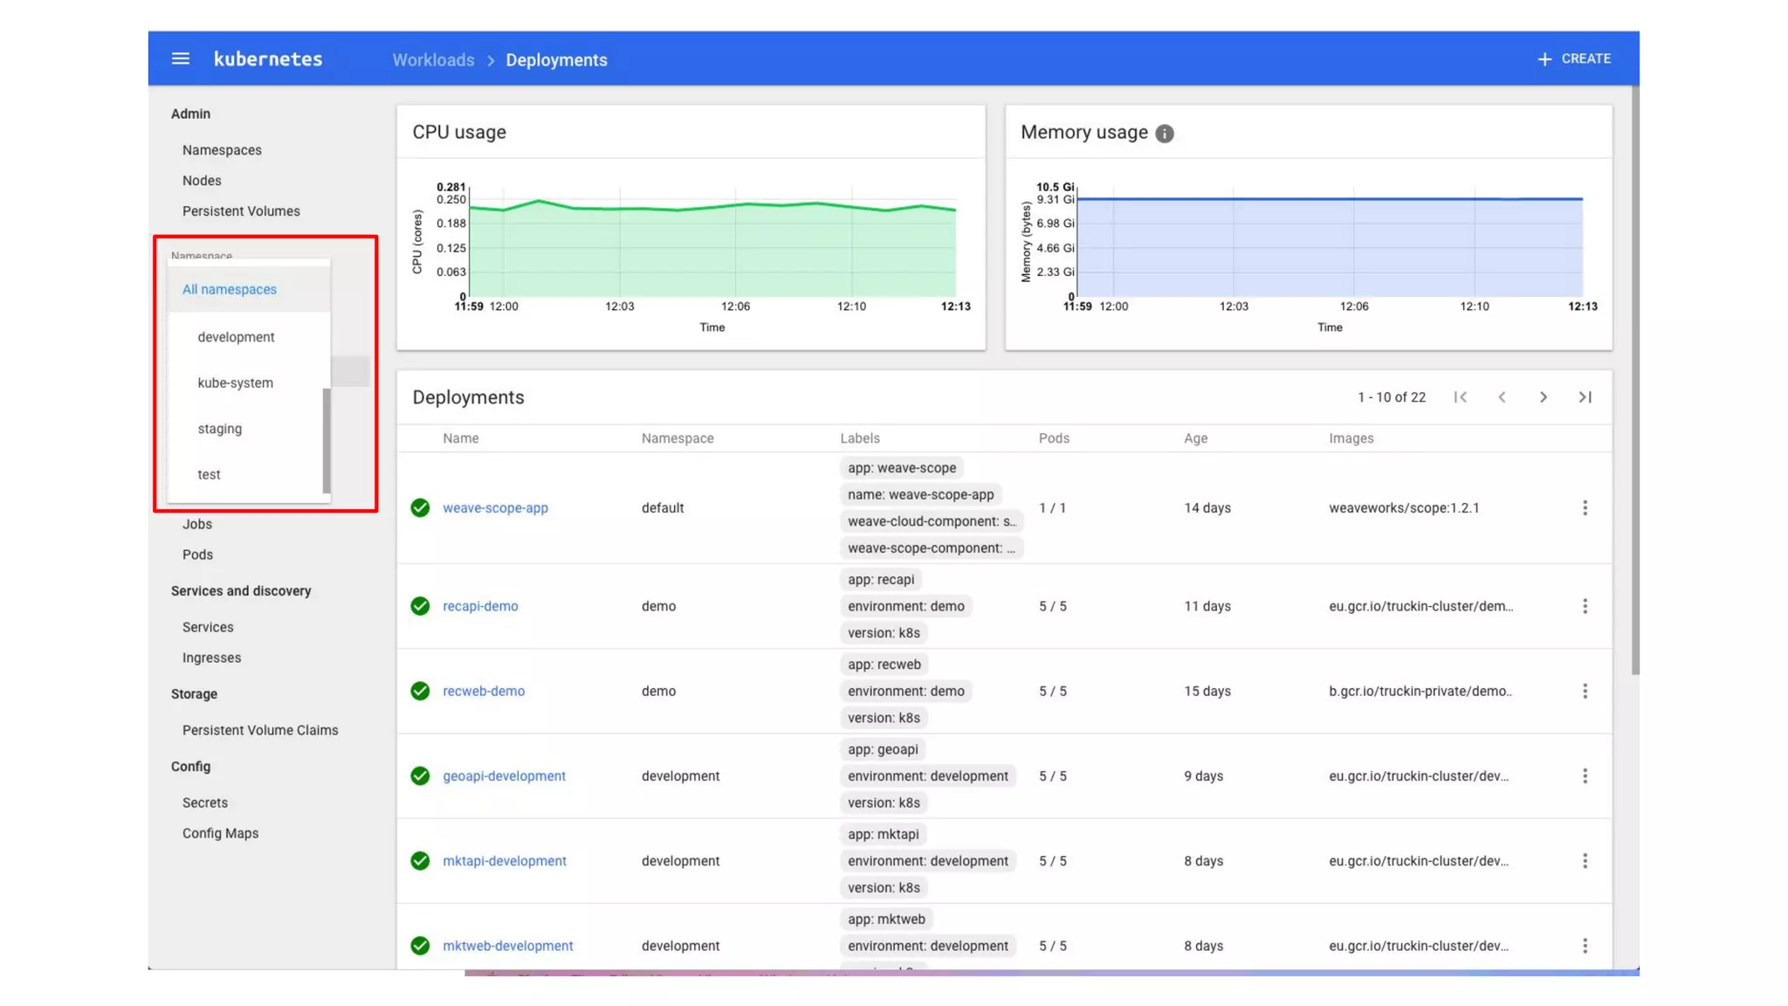Image resolution: width=1788 pixels, height=1006 pixels.
Task: Click the Memory usage info icon
Action: coord(1164,133)
